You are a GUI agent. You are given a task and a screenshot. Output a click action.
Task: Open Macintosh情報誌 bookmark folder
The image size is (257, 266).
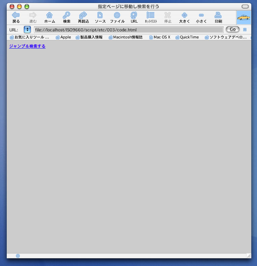[x=125, y=37]
